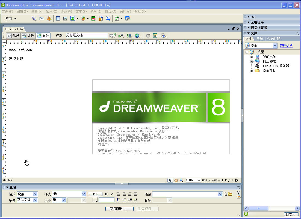The width and height of the screenshot is (301, 219).
Task: Switch to Split view (拆分)
Action: [28, 36]
